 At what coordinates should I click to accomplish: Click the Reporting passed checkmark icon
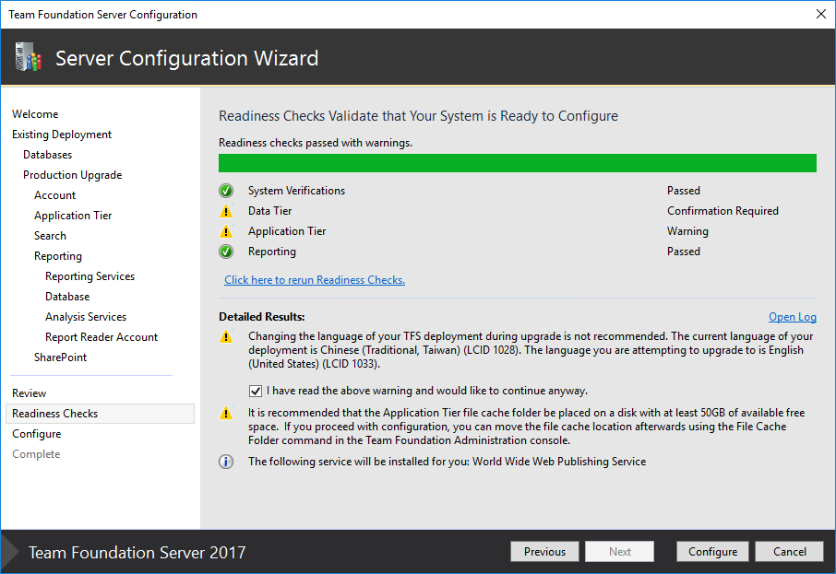click(226, 252)
